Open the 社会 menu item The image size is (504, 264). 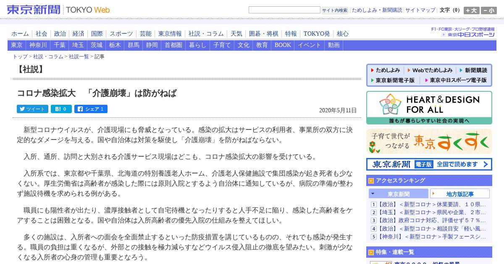click(x=42, y=34)
